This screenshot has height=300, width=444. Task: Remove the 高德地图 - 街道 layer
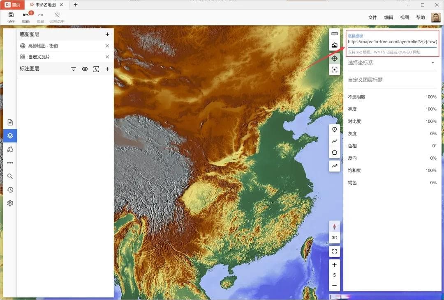107,46
